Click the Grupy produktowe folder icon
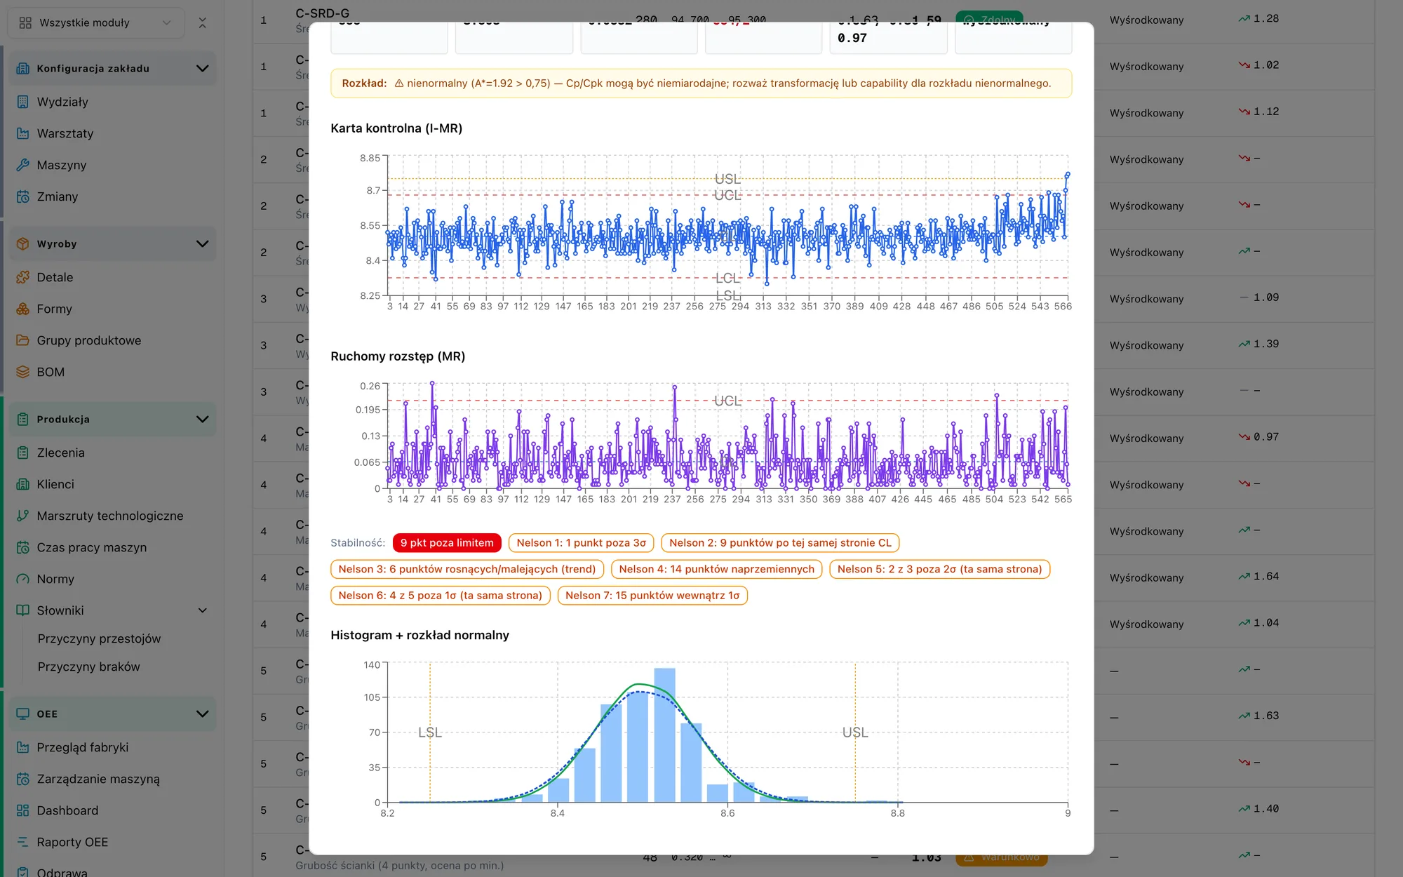1403x877 pixels. click(x=23, y=340)
